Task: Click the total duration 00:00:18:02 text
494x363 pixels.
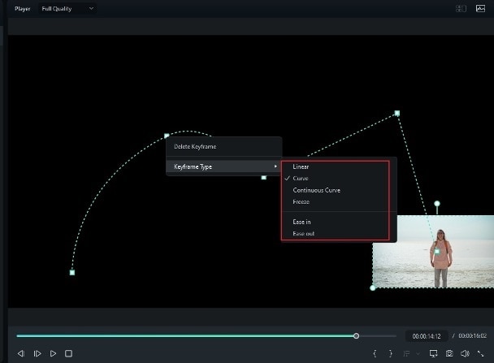Action: tap(473, 336)
